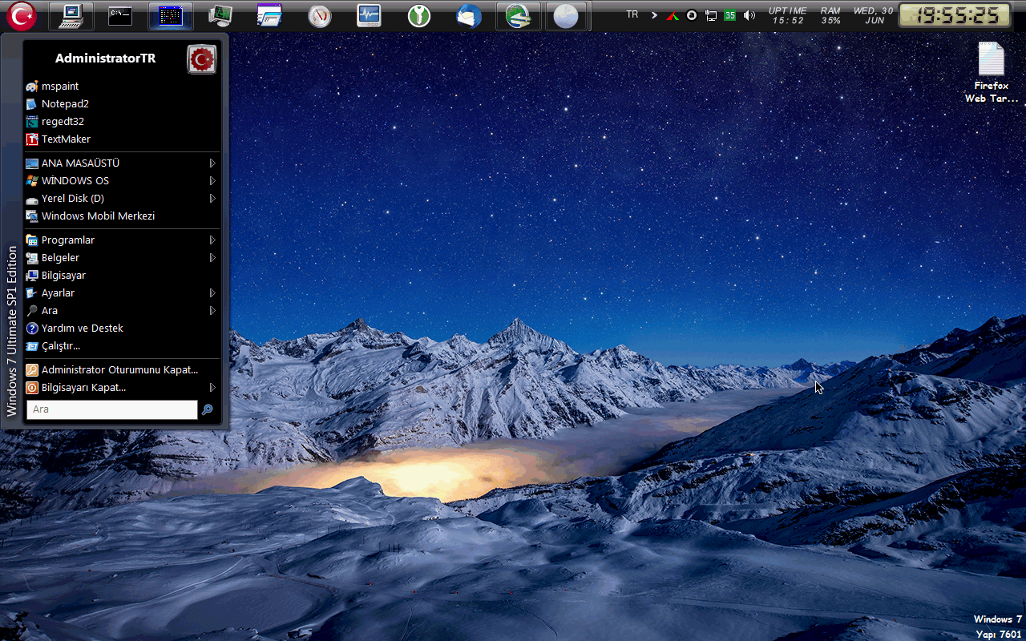Open the blue dotted-grid window icon
Image resolution: width=1026 pixels, height=641 pixels.
[x=170, y=15]
